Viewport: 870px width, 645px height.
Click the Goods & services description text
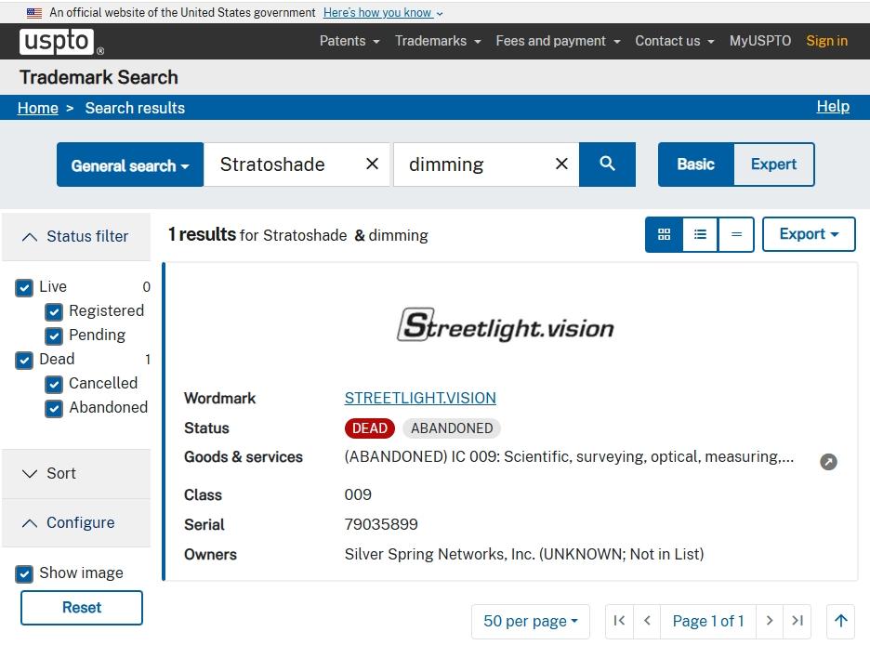pos(569,457)
